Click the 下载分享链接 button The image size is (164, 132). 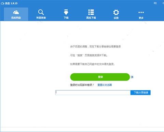click(140, 92)
